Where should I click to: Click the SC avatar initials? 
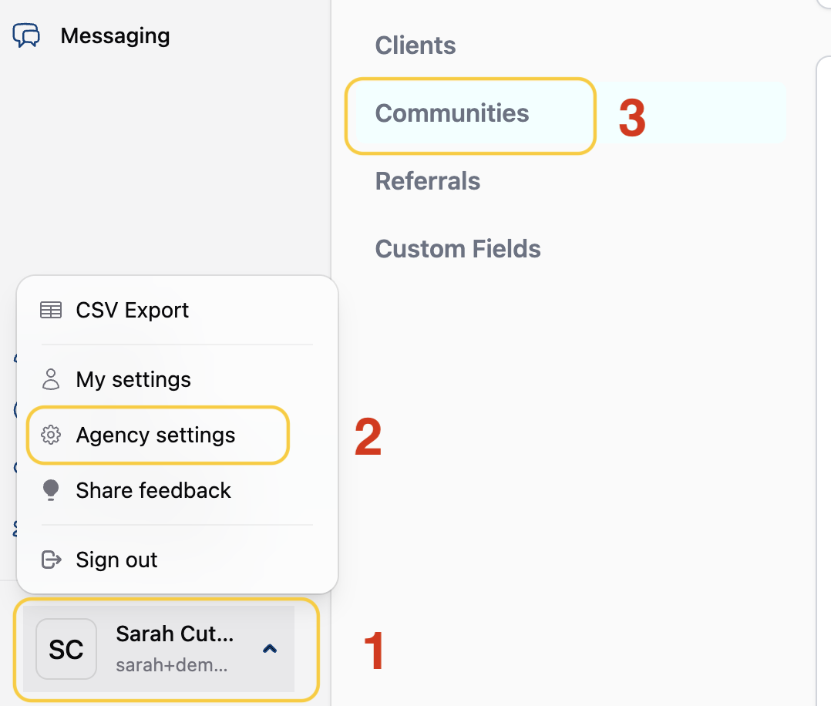[66, 649]
